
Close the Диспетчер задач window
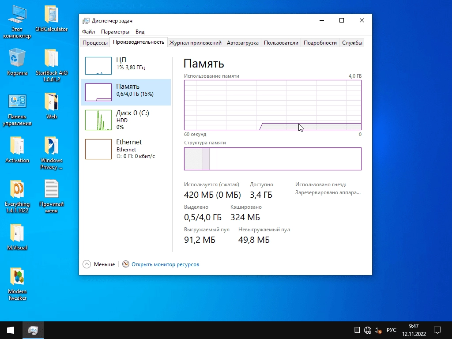362,20
